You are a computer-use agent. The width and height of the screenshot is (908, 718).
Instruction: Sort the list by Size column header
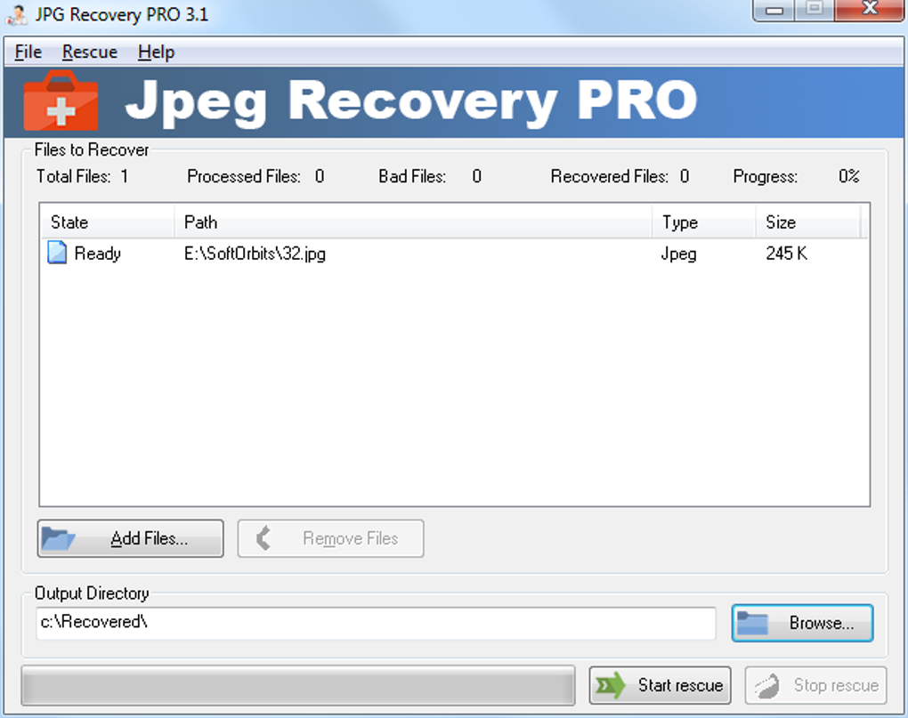(x=808, y=222)
